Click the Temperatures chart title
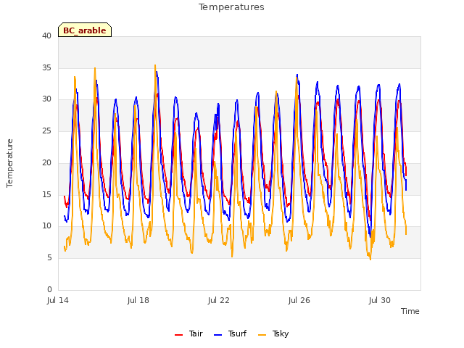The image size is (464, 348). [231, 7]
